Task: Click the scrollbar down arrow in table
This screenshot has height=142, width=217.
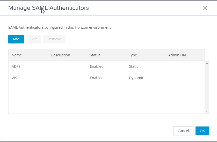Action: coord(207,111)
